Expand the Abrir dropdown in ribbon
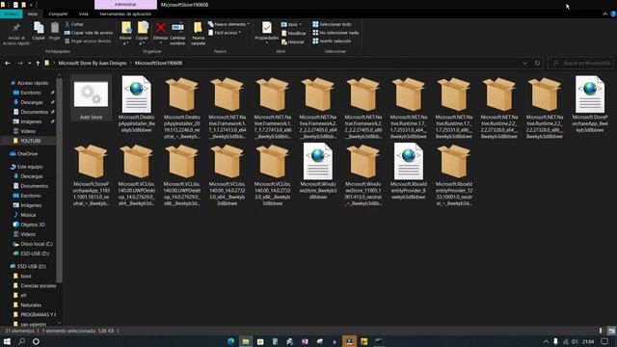 [x=291, y=24]
